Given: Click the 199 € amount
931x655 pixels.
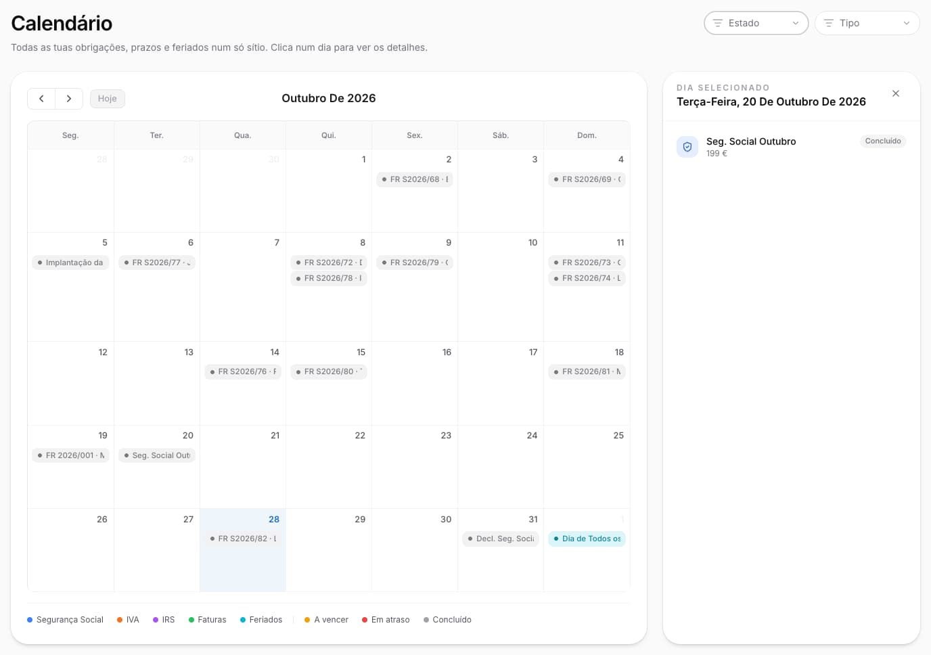Looking at the screenshot, I should pos(717,154).
